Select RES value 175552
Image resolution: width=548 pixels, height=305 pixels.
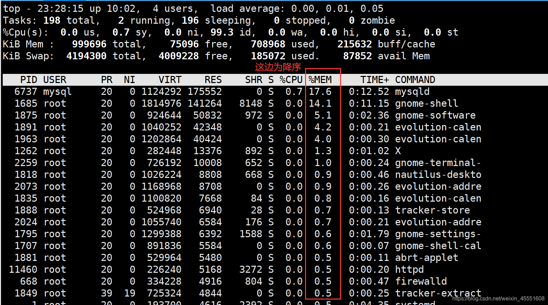click(205, 91)
